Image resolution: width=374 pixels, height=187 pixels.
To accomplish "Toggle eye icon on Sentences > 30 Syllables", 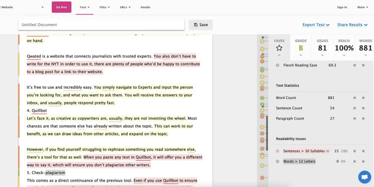I will 328,151.
